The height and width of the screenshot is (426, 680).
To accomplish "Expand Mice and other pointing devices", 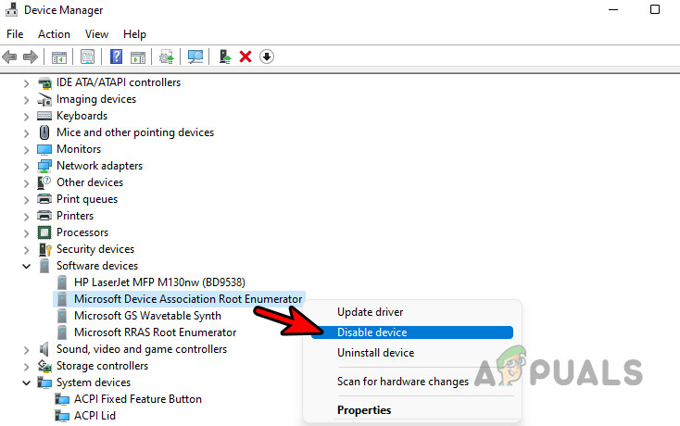I will pos(27,132).
